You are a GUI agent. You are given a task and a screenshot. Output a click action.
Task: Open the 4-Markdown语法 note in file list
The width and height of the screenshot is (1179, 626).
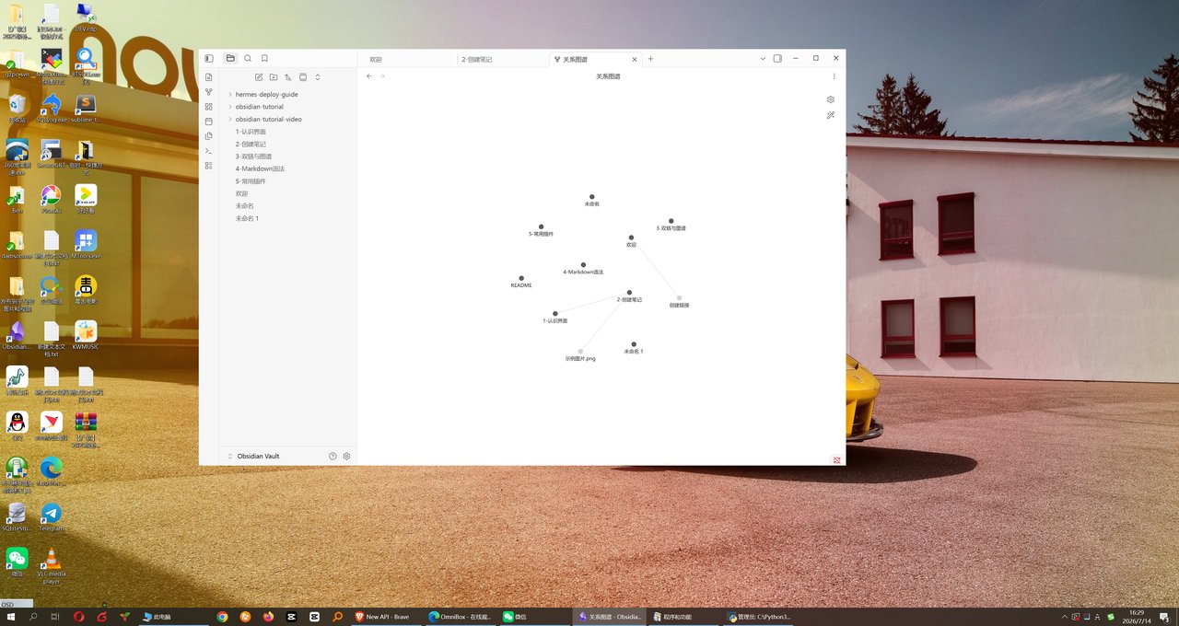click(260, 168)
